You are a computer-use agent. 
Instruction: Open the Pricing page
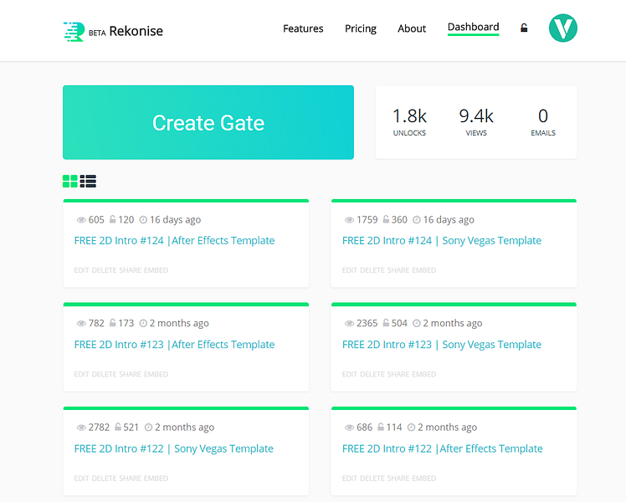tap(361, 28)
